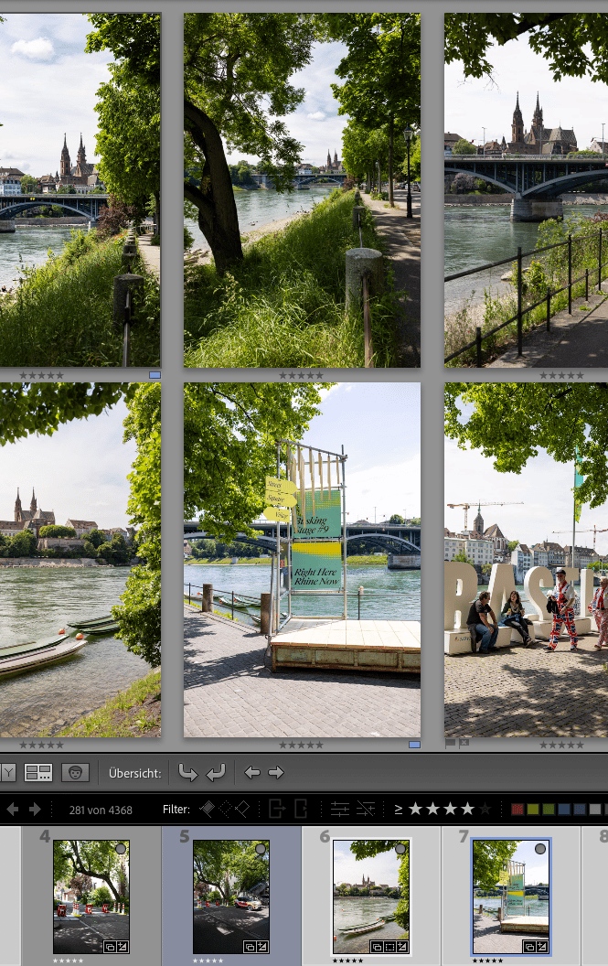
Task: Select the BASEL letters survey photo
Action: point(526,560)
